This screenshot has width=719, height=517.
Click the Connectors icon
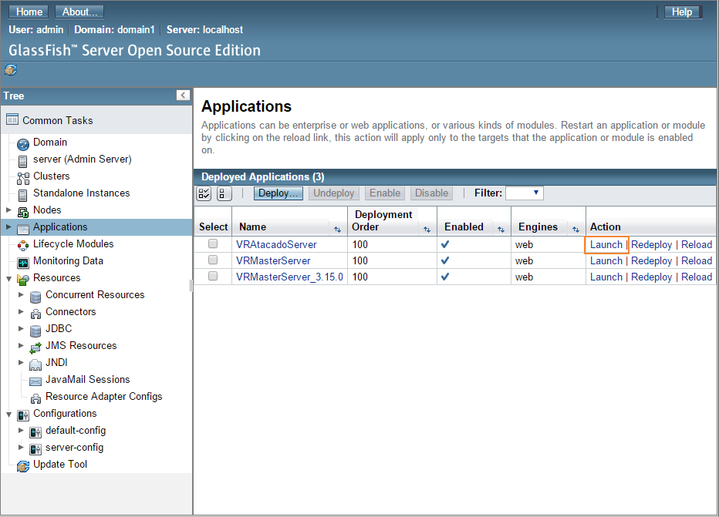coord(35,314)
